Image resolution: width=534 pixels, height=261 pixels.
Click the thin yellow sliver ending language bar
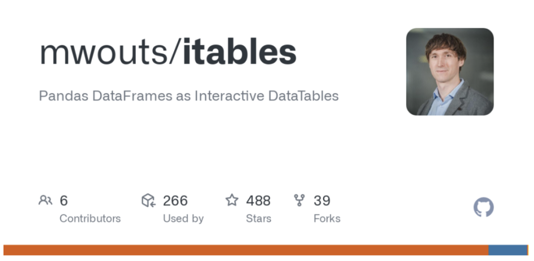[x=528, y=250]
